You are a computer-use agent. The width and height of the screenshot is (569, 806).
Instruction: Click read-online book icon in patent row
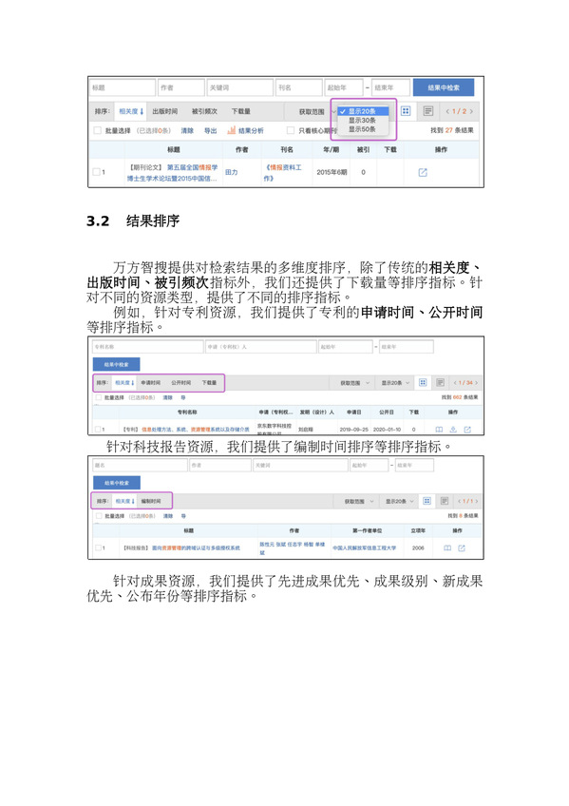pyautogui.click(x=439, y=430)
